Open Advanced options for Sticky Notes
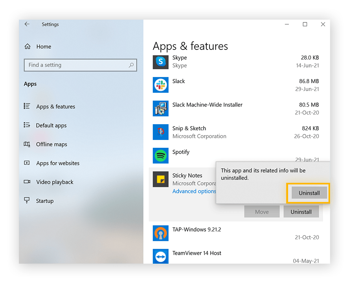 (x=194, y=191)
